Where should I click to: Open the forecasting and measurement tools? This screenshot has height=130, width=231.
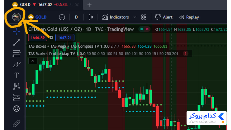tap(16, 98)
